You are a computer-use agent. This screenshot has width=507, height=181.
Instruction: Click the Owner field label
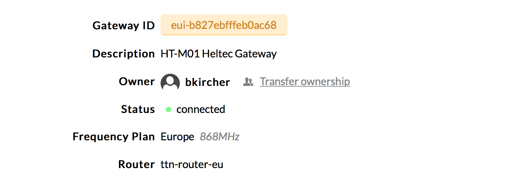pyautogui.click(x=137, y=81)
